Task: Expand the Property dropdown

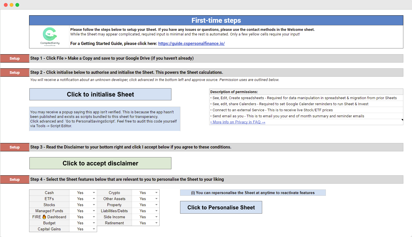Action: pos(156,205)
